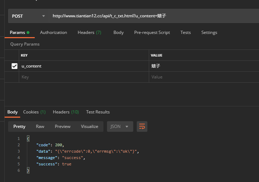Switch response view to Preview
Screen dimensions: 259x182
[x=62, y=127]
